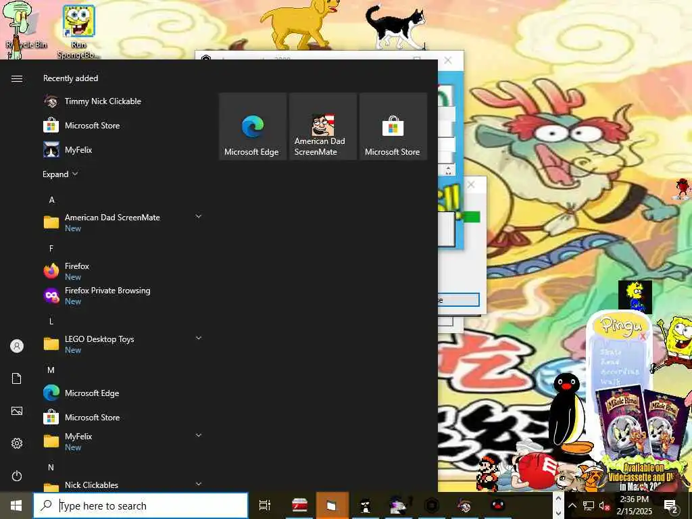
Task: Focus the Type here to search box
Action: (x=141, y=505)
